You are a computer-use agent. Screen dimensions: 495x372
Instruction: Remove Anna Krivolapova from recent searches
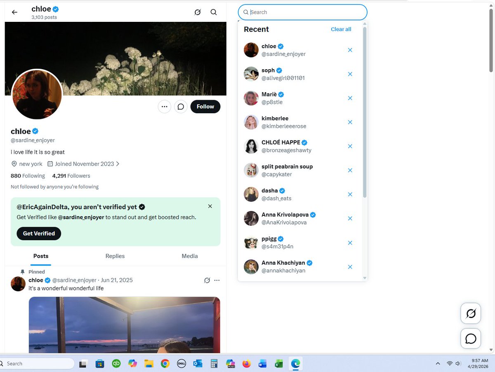(350, 219)
